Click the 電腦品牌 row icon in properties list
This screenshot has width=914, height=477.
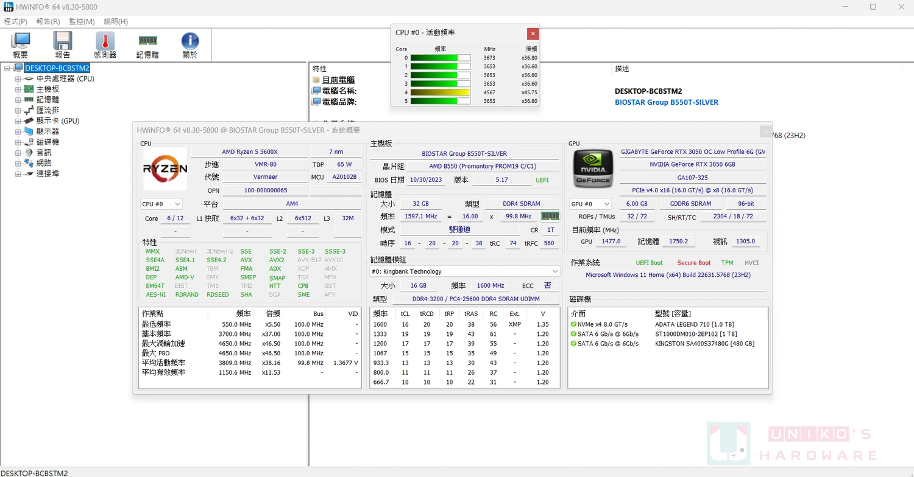[316, 102]
